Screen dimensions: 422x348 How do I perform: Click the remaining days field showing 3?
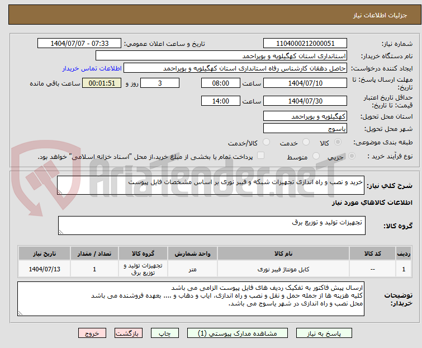point(160,83)
